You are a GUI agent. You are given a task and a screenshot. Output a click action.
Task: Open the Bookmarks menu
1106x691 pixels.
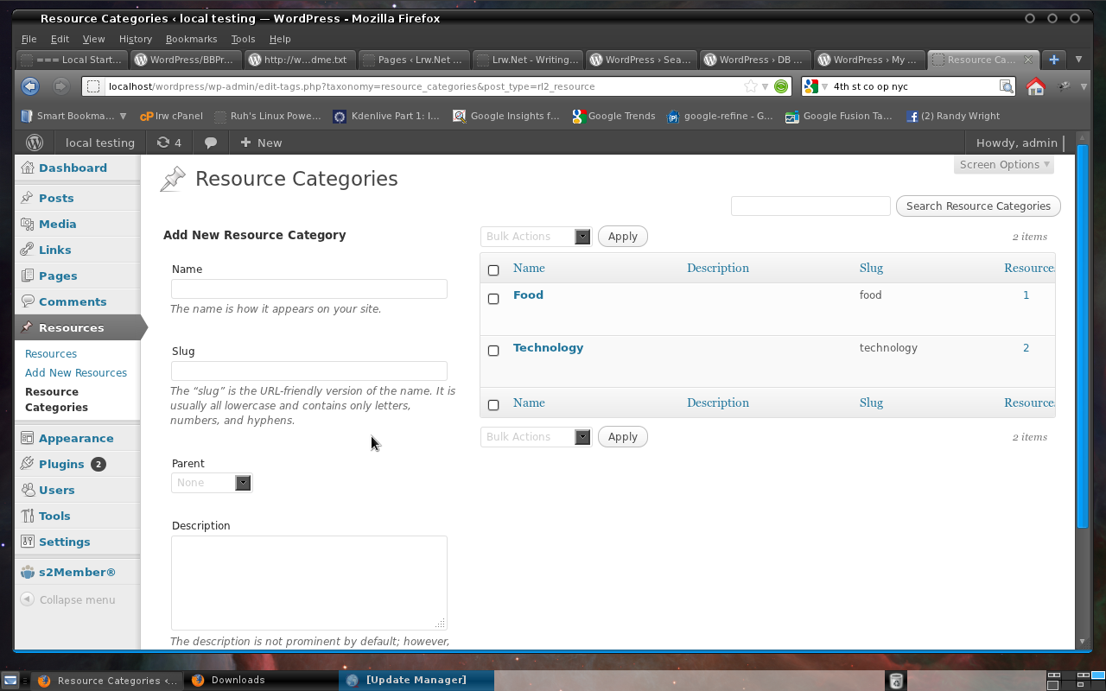click(191, 39)
